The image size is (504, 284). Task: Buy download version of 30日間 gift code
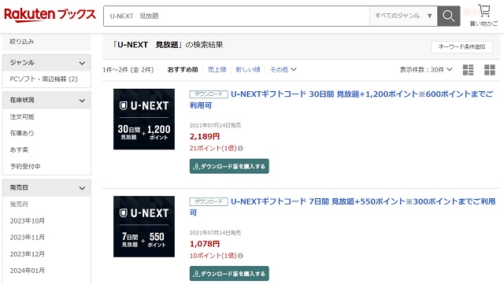pos(229,166)
